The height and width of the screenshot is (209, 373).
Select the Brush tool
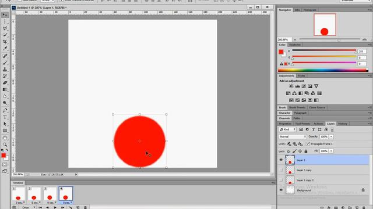5,63
